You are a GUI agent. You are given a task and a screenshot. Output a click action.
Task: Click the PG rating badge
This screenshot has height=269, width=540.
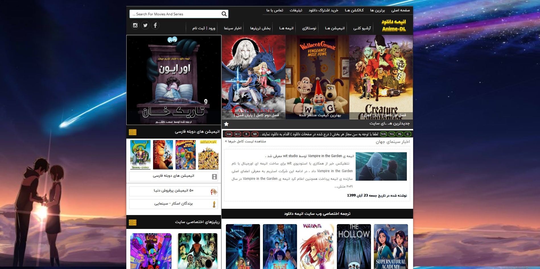400,134
